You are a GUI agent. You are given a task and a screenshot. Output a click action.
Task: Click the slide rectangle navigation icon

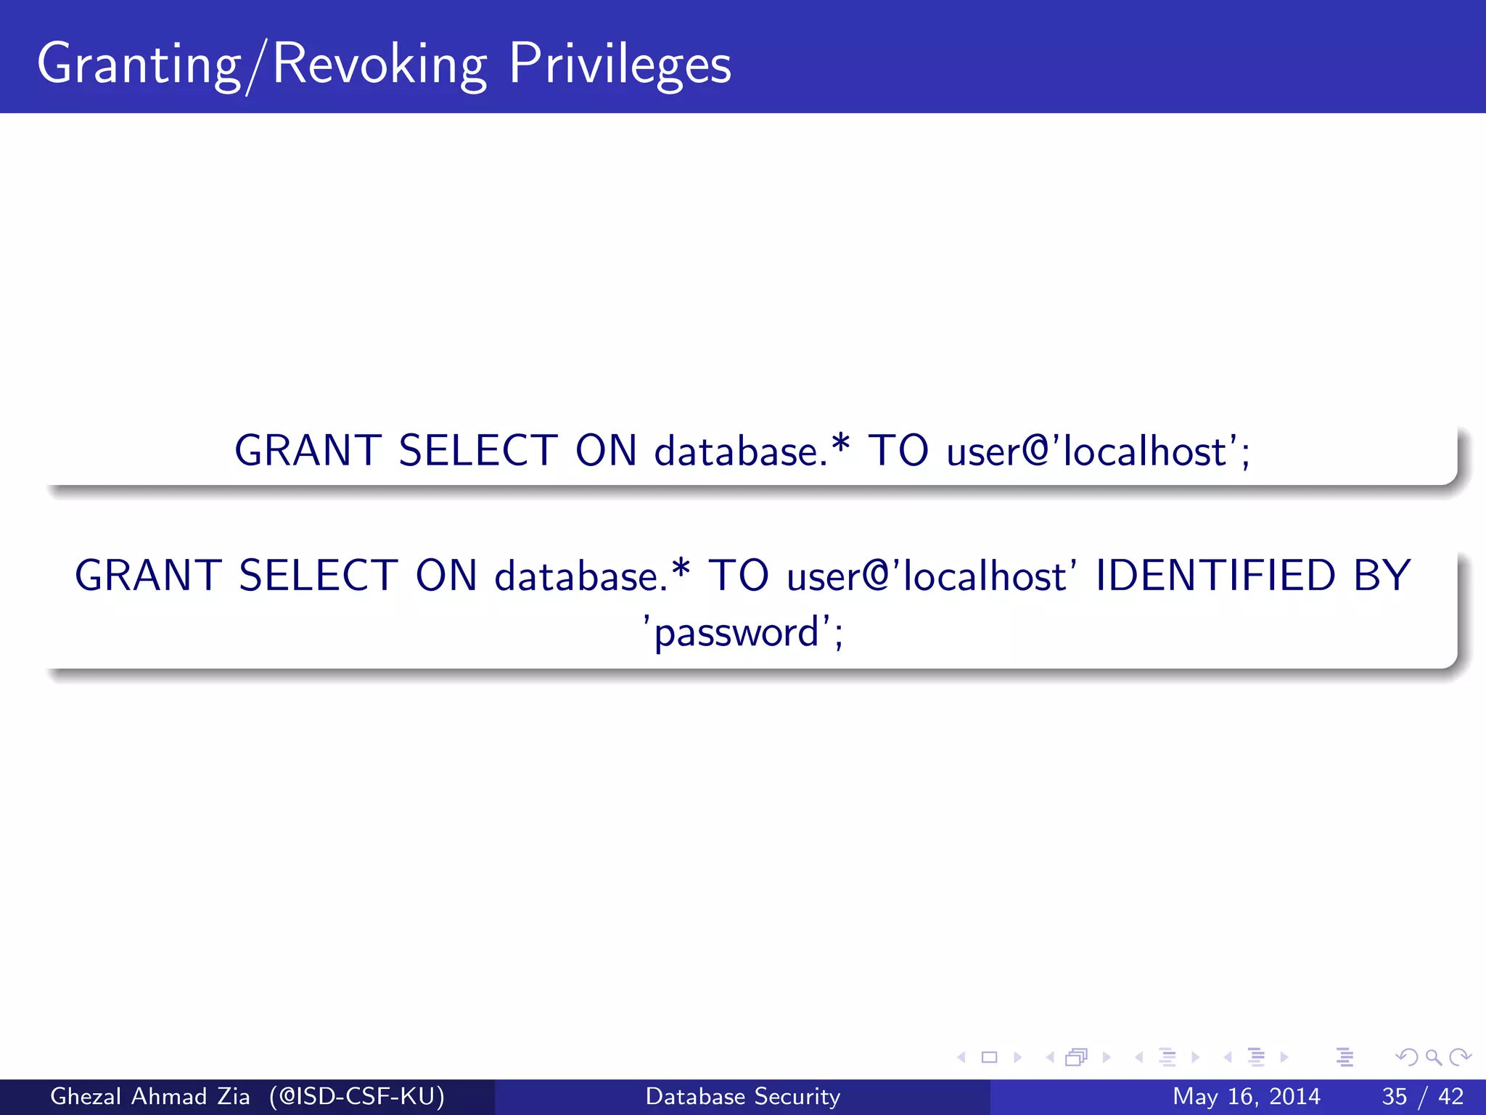[x=989, y=1058]
